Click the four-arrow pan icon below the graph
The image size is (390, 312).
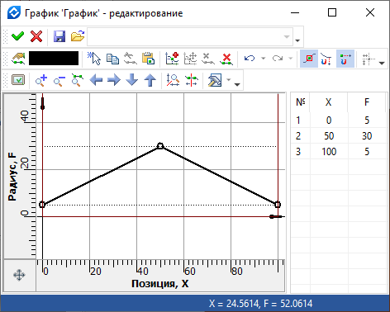[19, 275]
